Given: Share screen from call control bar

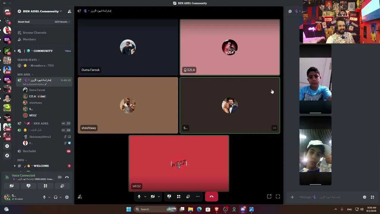Looking at the screenshot, I should pos(169,196).
